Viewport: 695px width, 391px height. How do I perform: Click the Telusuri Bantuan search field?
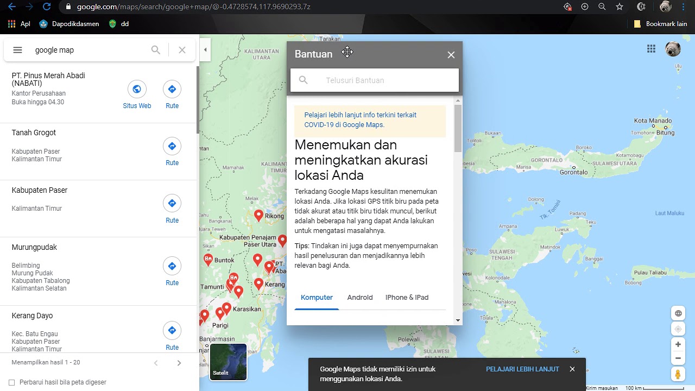[x=375, y=80]
